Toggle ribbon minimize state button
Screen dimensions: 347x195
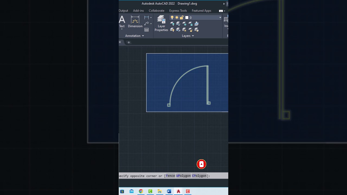coord(221,11)
